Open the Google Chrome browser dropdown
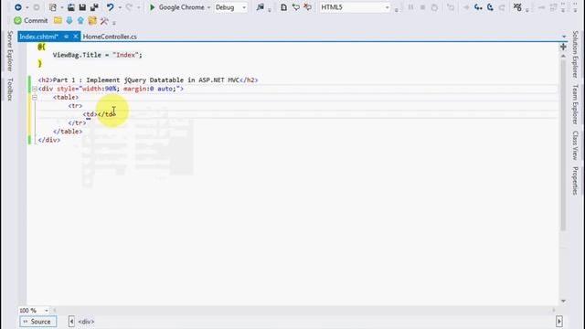The image size is (585, 329). [208, 7]
